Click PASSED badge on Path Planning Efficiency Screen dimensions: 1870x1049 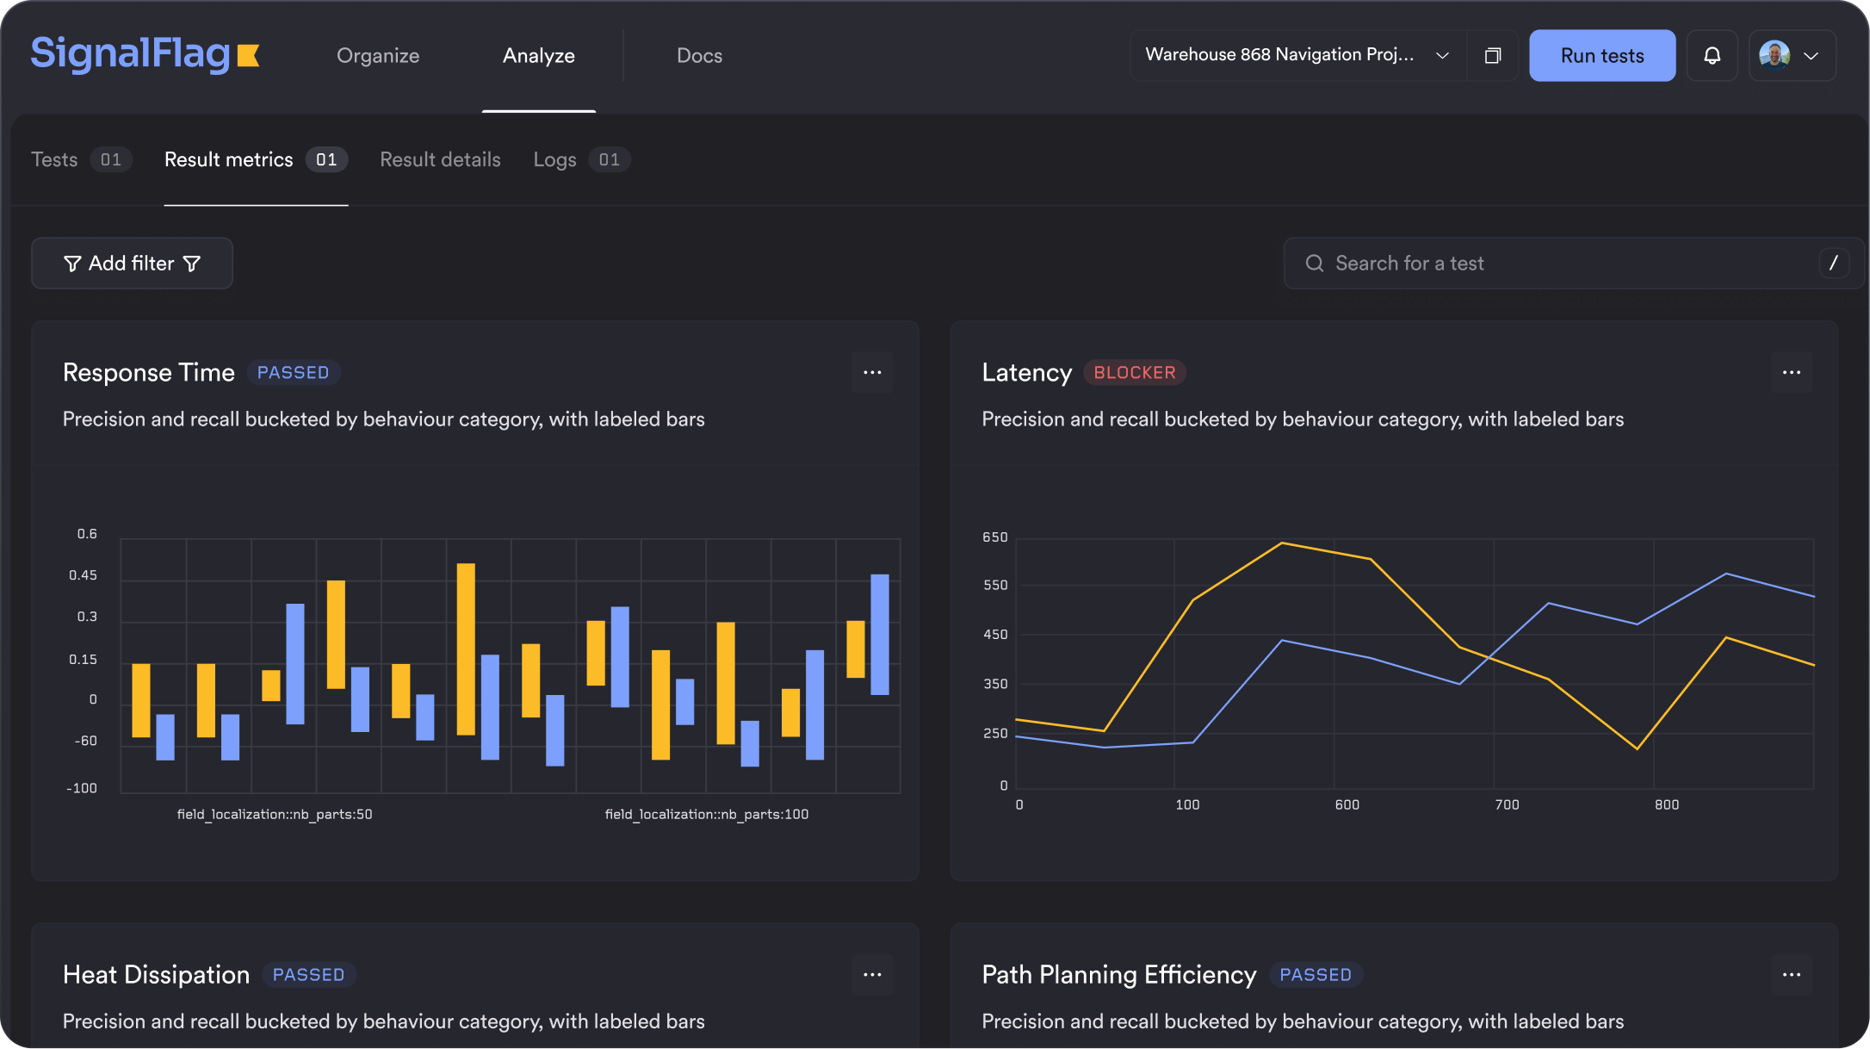1316,975
